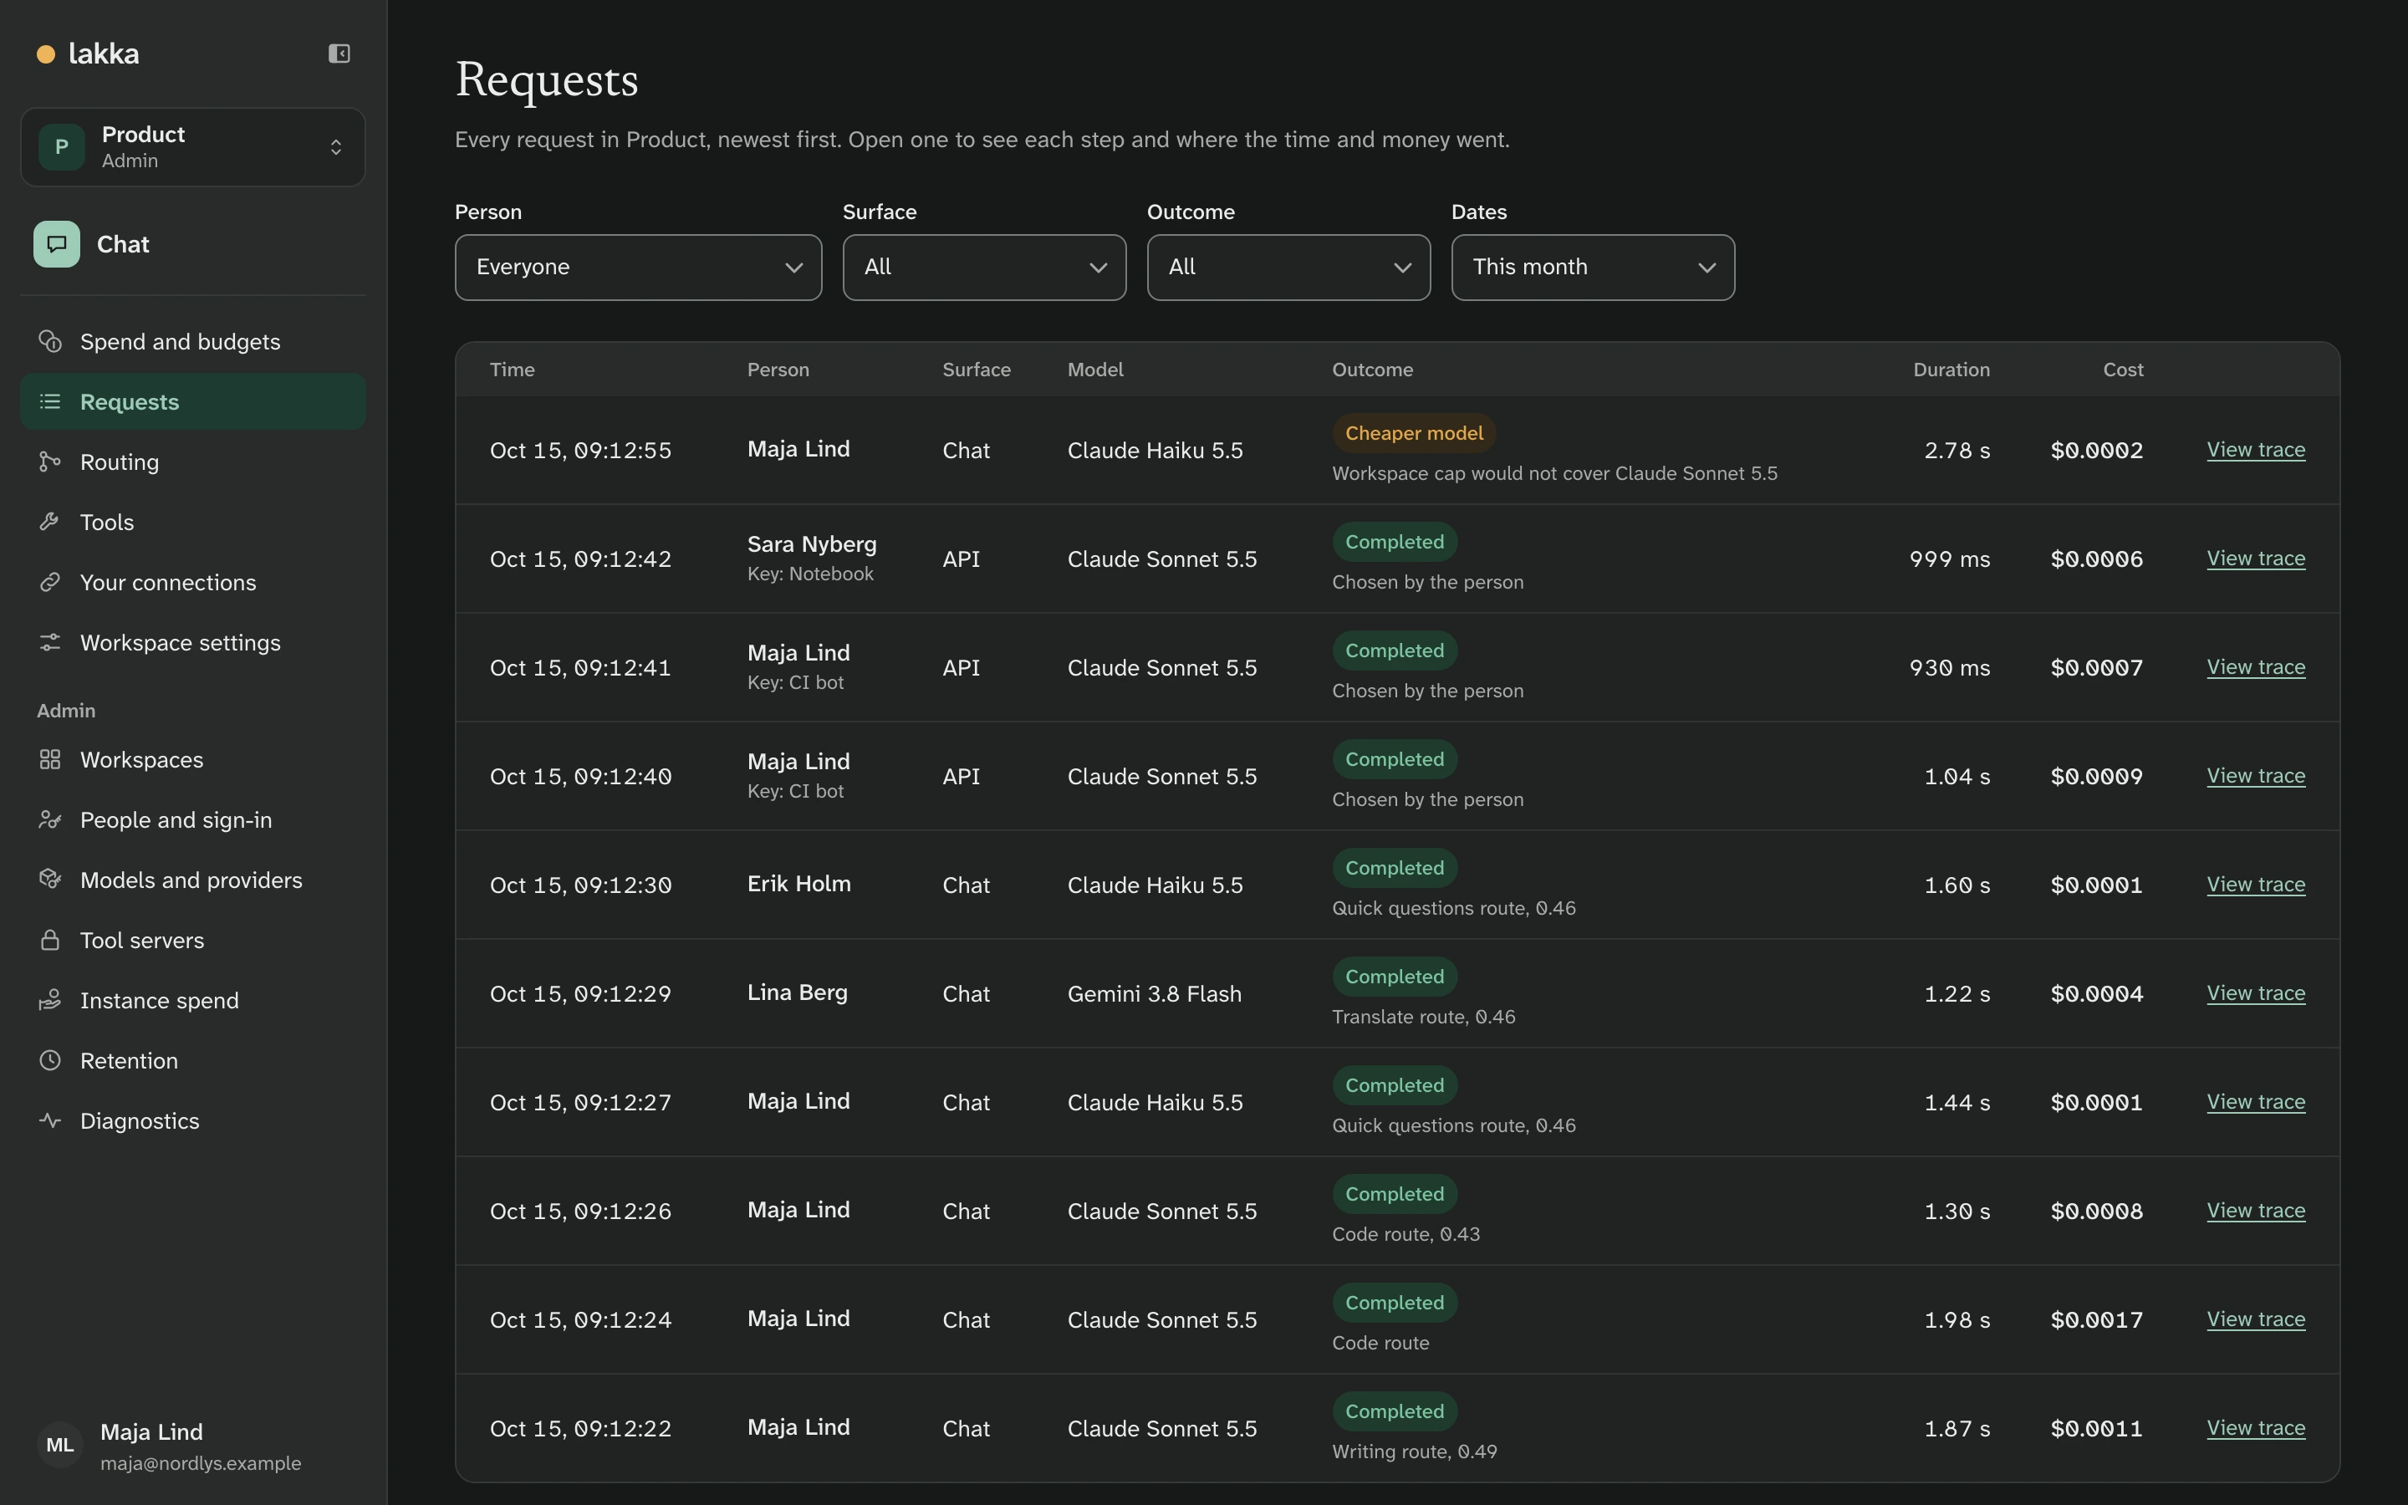This screenshot has height=1505, width=2408.
Task: Click the ML user avatar
Action: click(59, 1446)
